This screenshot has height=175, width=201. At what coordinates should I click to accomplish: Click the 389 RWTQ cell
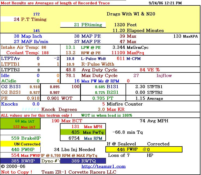click(83, 161)
